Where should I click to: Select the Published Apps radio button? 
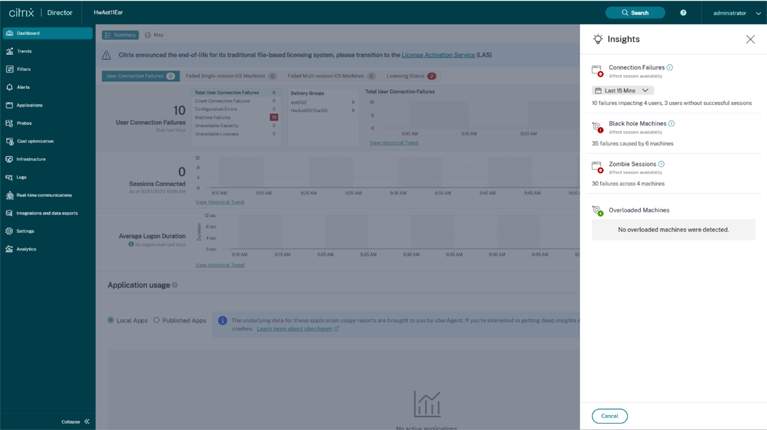pos(157,321)
